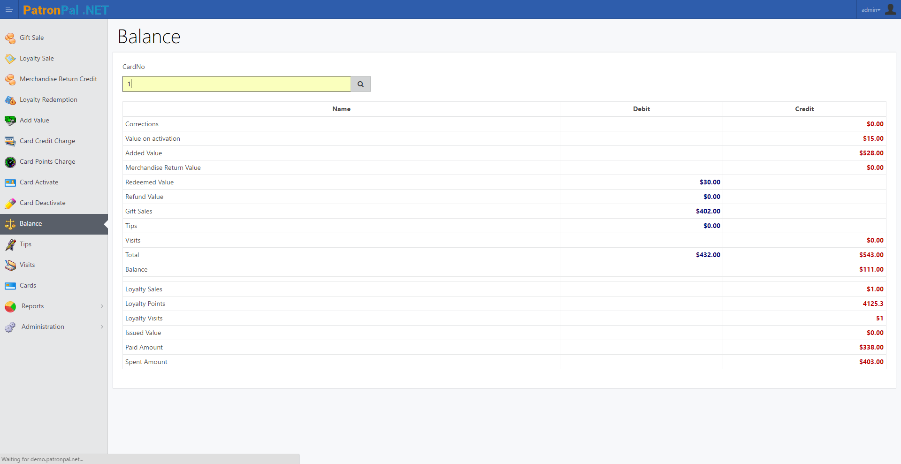Click the Credit column header
901x464 pixels.
(804, 109)
